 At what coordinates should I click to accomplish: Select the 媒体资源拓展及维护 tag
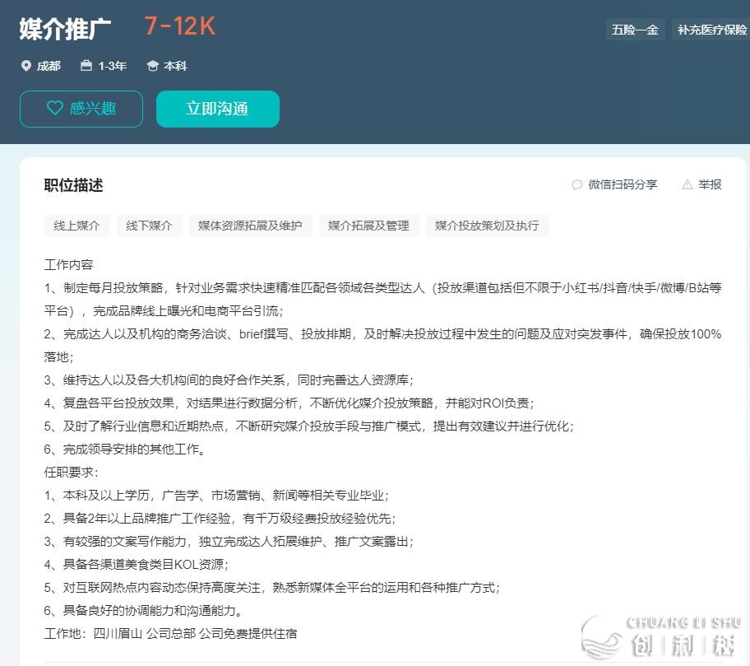[250, 226]
